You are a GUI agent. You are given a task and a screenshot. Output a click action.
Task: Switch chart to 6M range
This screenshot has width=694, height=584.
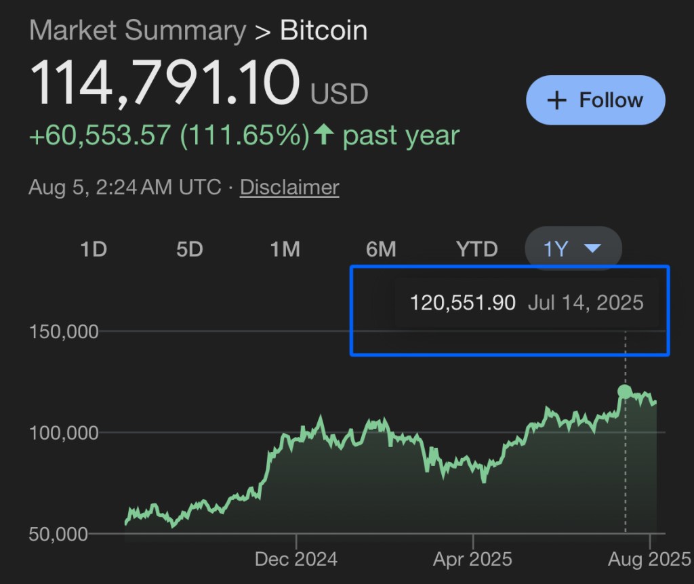(381, 249)
